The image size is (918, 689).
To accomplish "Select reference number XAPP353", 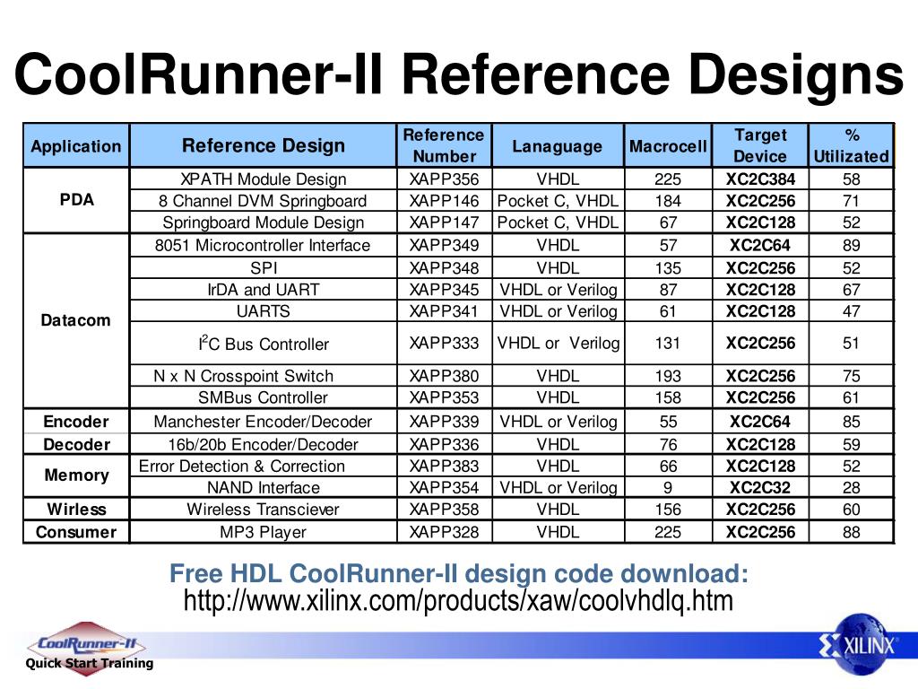I will pos(445,397).
